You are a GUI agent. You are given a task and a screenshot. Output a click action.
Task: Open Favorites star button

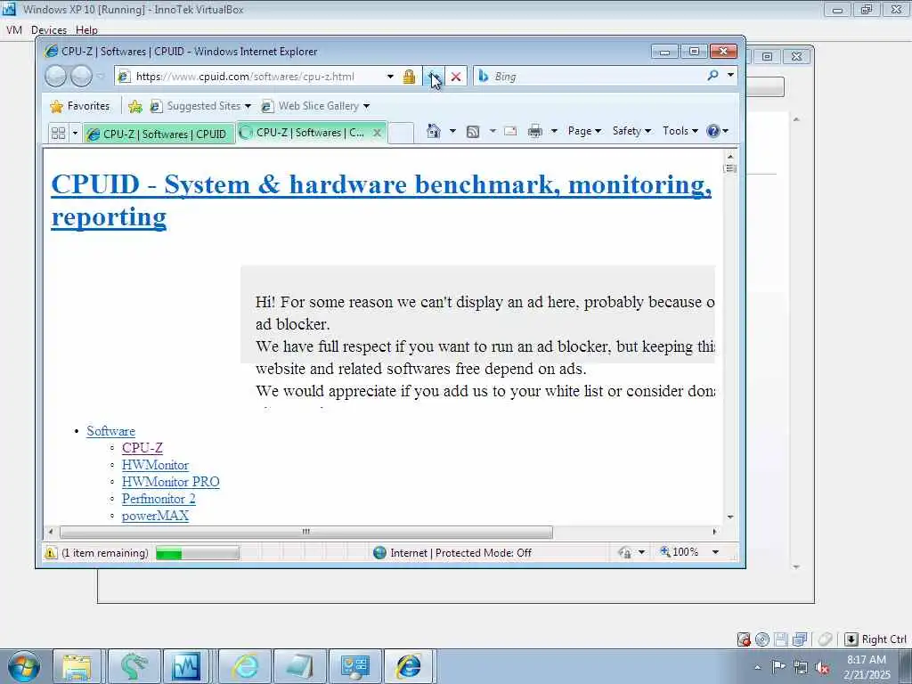pos(79,106)
